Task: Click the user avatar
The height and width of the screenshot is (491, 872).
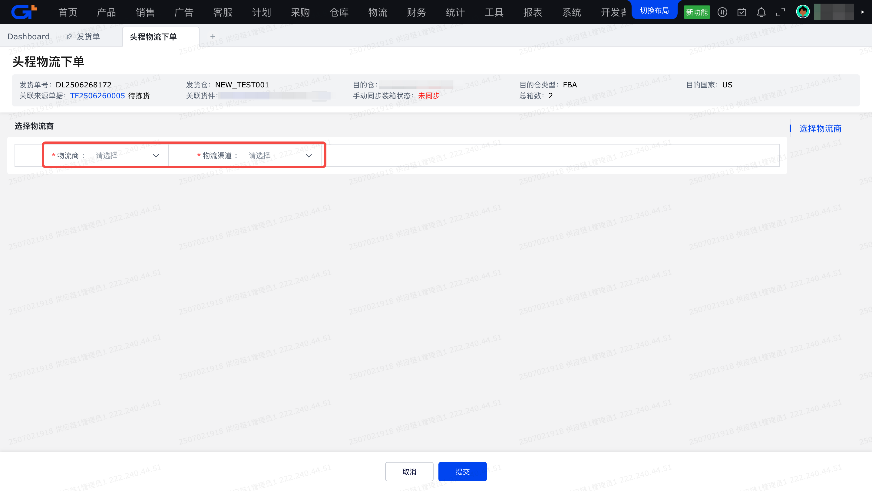Action: pyautogui.click(x=803, y=12)
